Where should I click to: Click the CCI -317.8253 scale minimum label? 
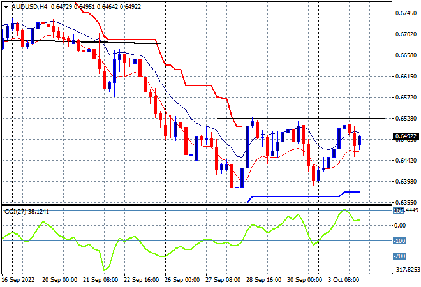tap(407, 270)
